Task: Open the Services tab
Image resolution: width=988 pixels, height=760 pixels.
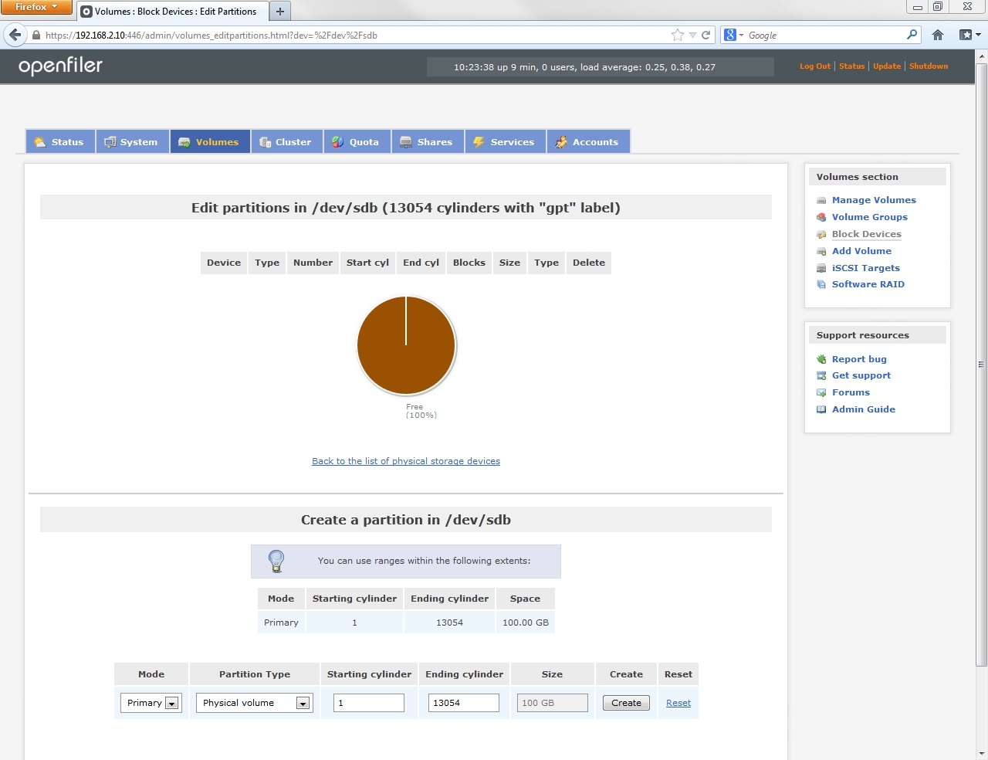Action: pyautogui.click(x=505, y=142)
